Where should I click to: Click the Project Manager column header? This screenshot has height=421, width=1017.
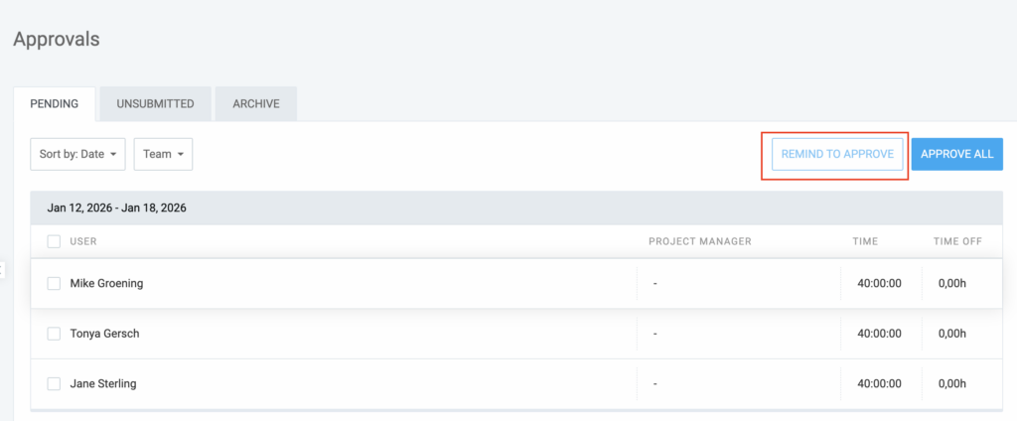[x=699, y=241]
